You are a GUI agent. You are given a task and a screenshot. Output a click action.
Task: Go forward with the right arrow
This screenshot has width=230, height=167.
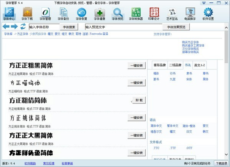(15, 27)
